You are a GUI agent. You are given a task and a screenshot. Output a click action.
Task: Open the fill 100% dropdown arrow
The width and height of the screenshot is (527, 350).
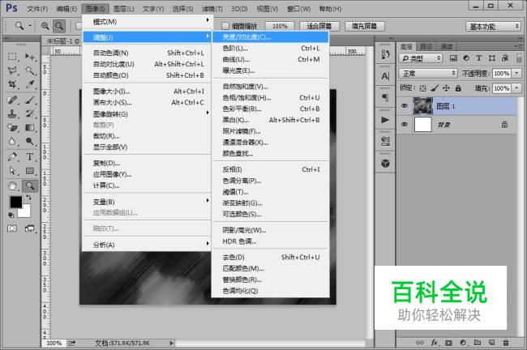[x=516, y=88]
